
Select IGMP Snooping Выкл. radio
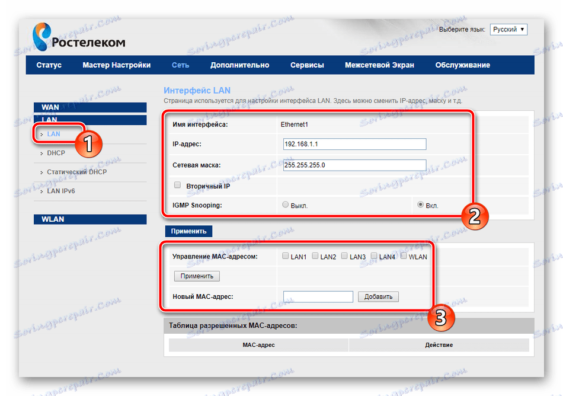pyautogui.click(x=285, y=205)
